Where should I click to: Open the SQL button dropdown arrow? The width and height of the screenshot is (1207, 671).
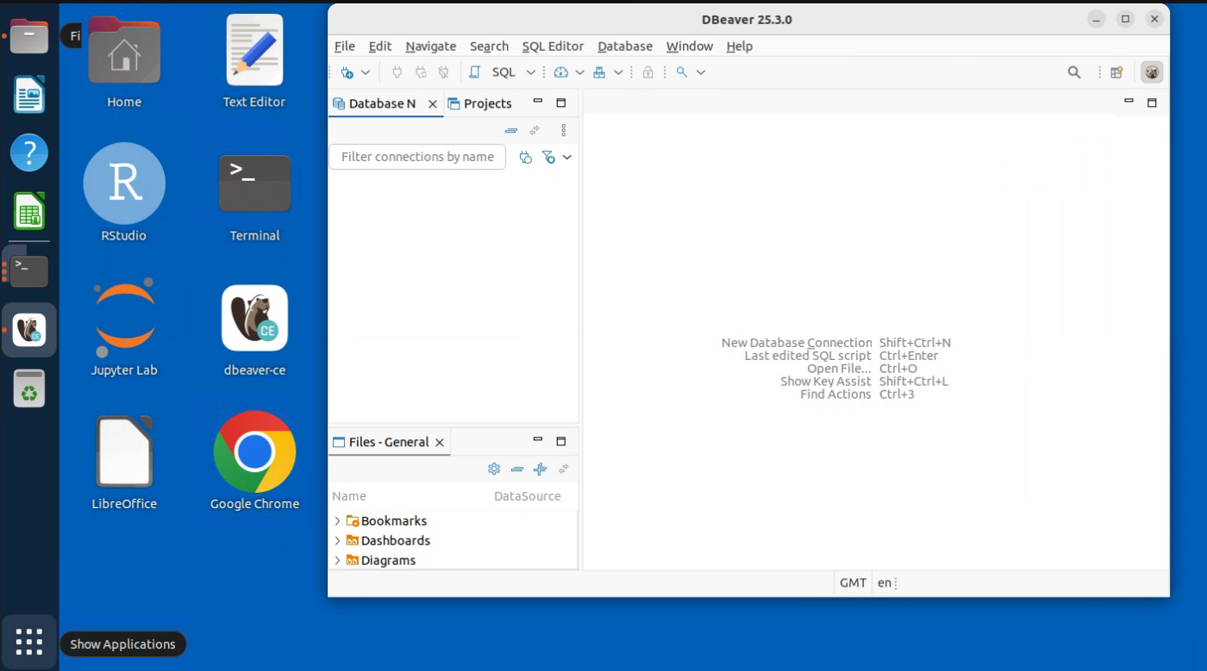pyautogui.click(x=531, y=72)
